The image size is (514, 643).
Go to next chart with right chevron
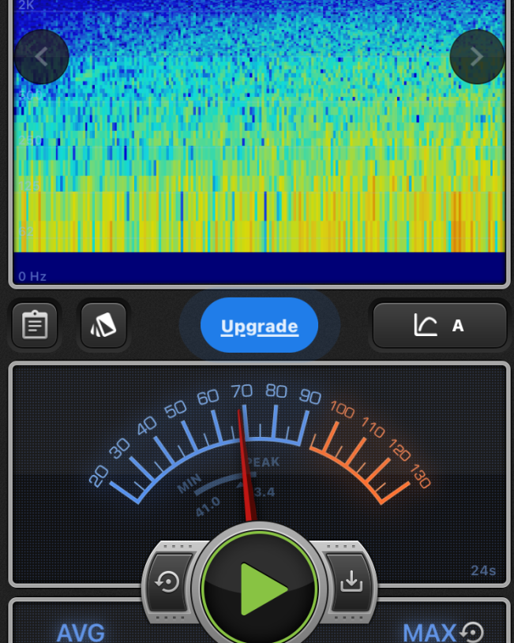(477, 57)
